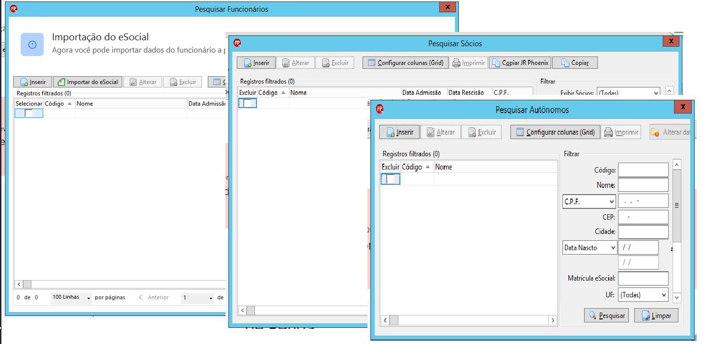Click Data Rescisão header in Sócios grid

(470, 92)
